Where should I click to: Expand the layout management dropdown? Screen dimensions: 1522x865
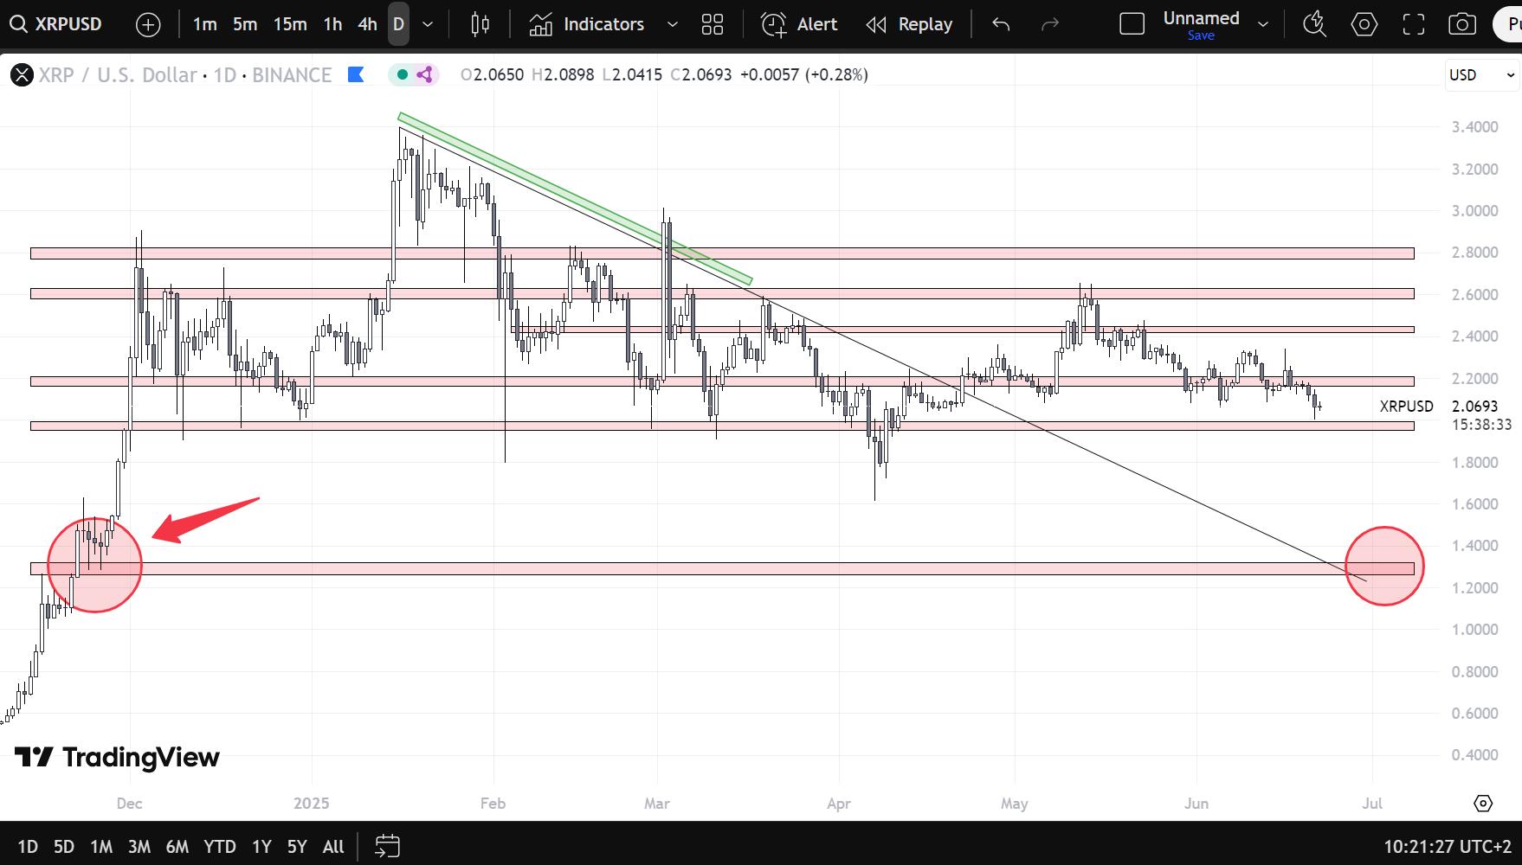coord(1263,24)
